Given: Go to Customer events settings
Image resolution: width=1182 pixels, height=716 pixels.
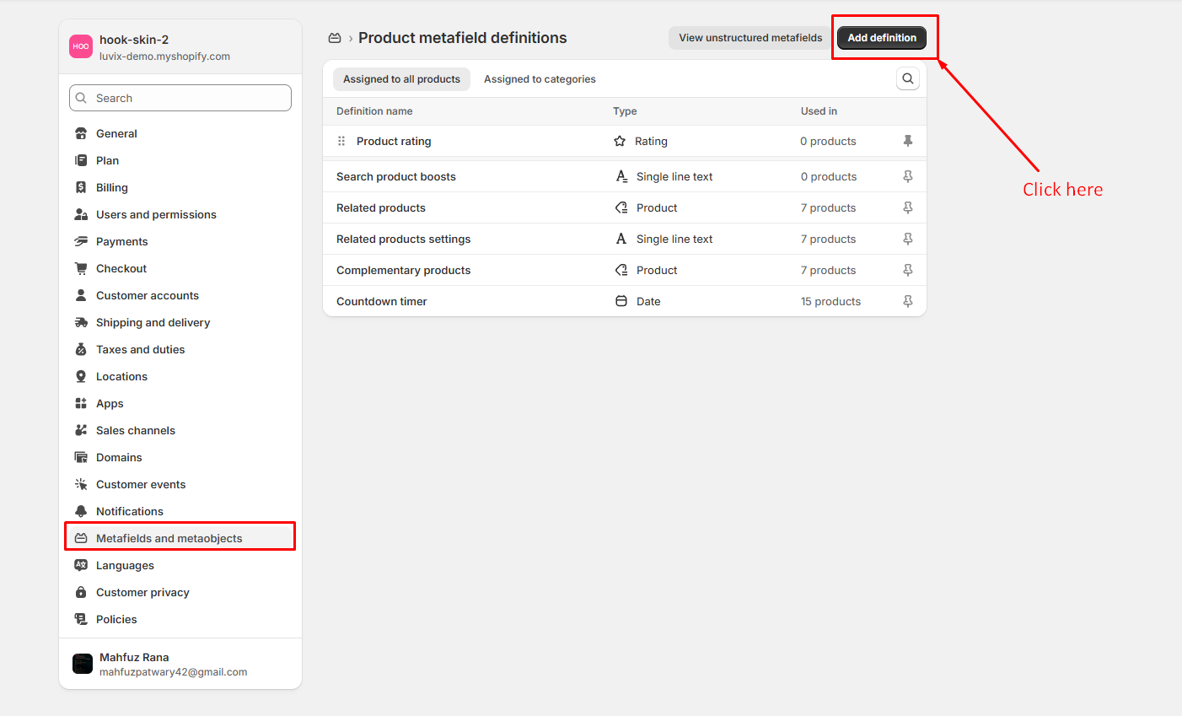Looking at the screenshot, I should pos(141,484).
